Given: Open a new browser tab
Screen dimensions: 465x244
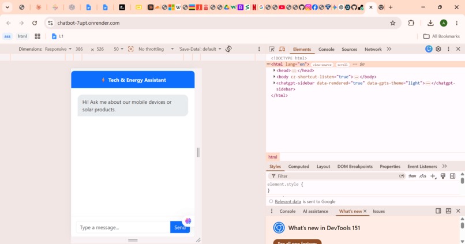Looking at the screenshot, I should point(391,7).
